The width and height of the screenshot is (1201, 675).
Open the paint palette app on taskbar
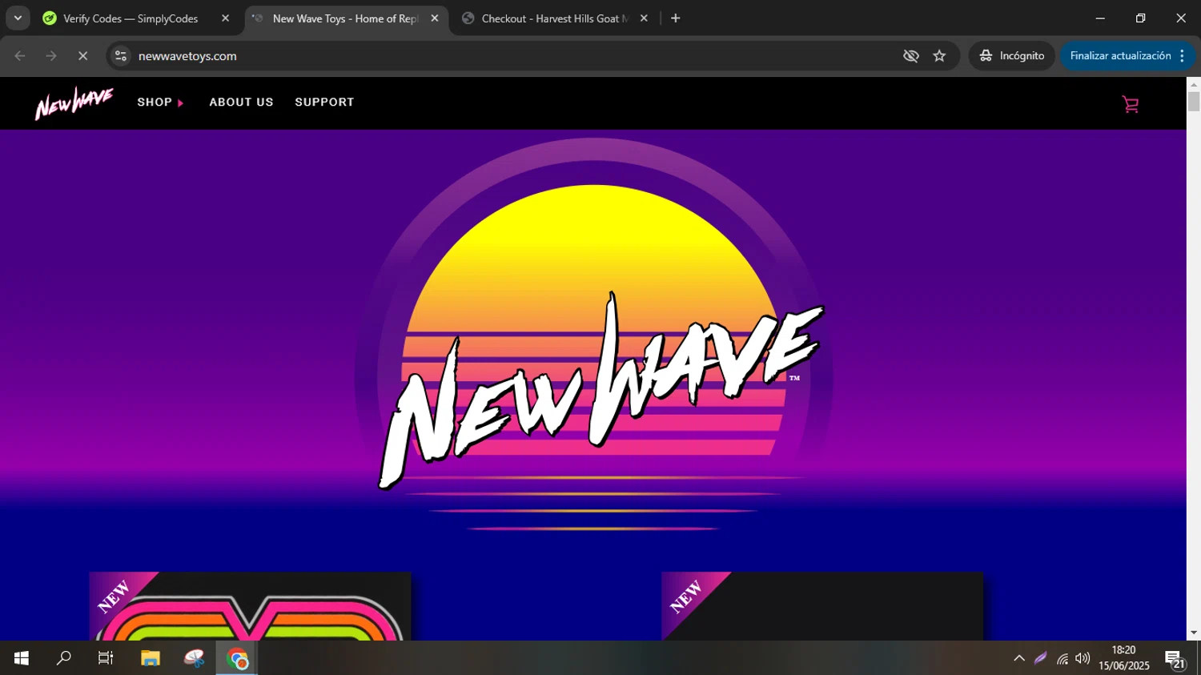pos(195,658)
